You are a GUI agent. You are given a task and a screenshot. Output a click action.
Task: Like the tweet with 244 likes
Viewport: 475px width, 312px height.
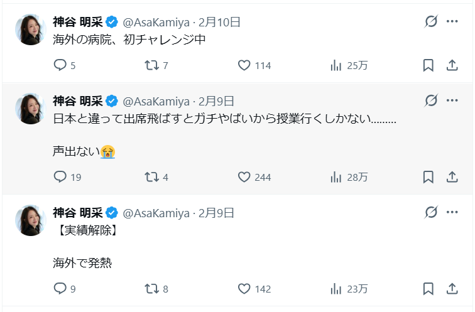point(244,177)
